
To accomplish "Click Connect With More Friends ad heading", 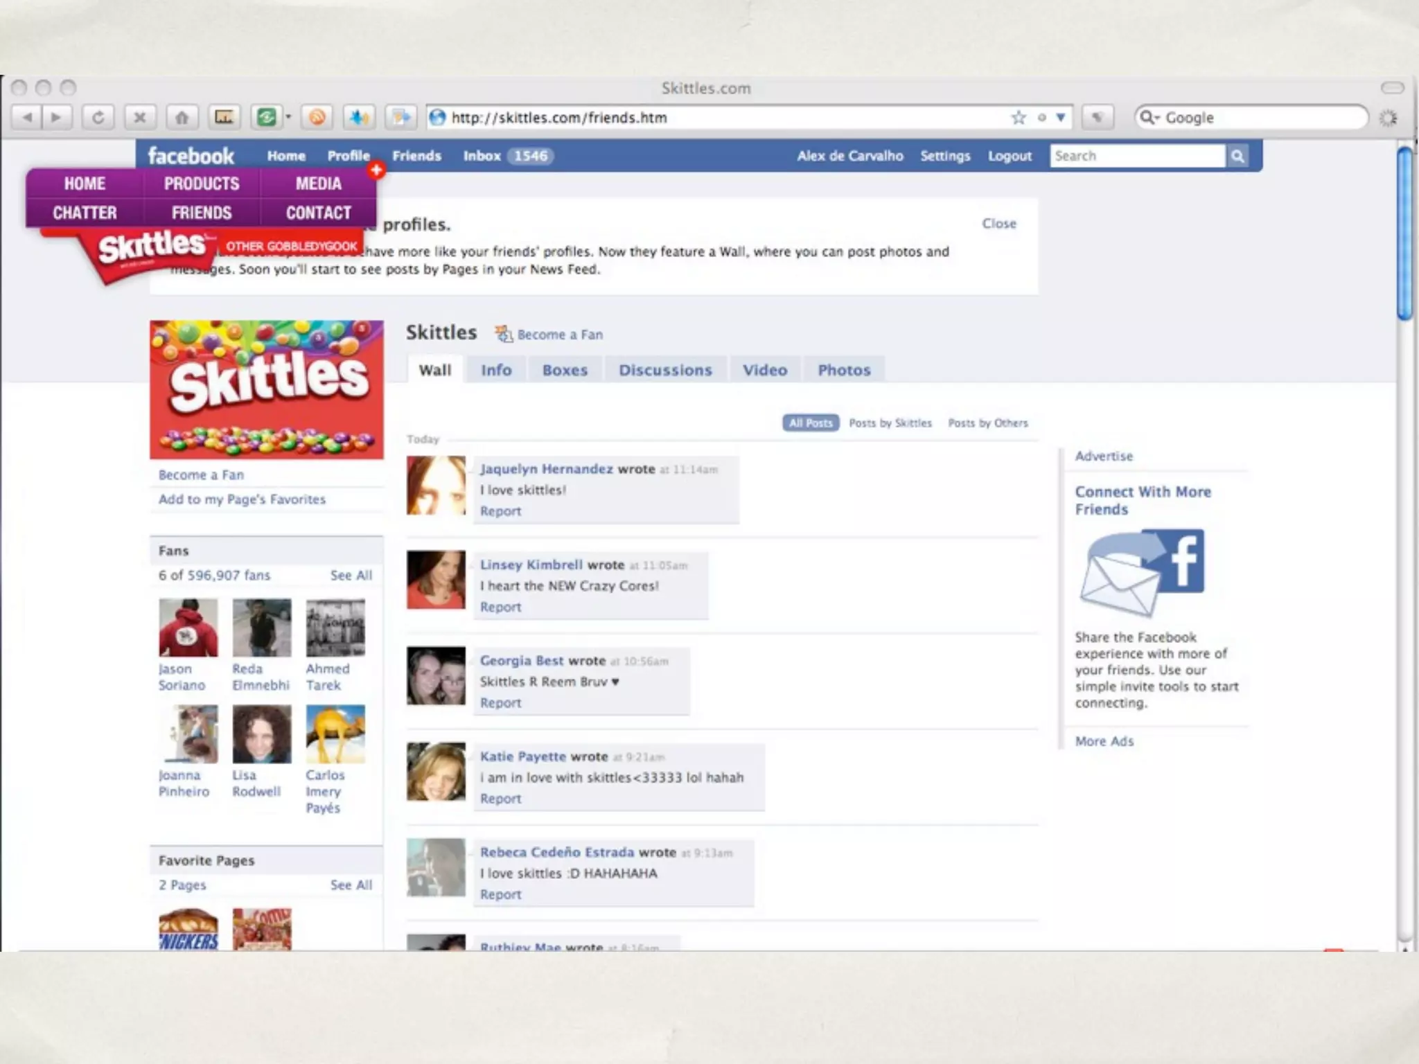I will [x=1143, y=500].
